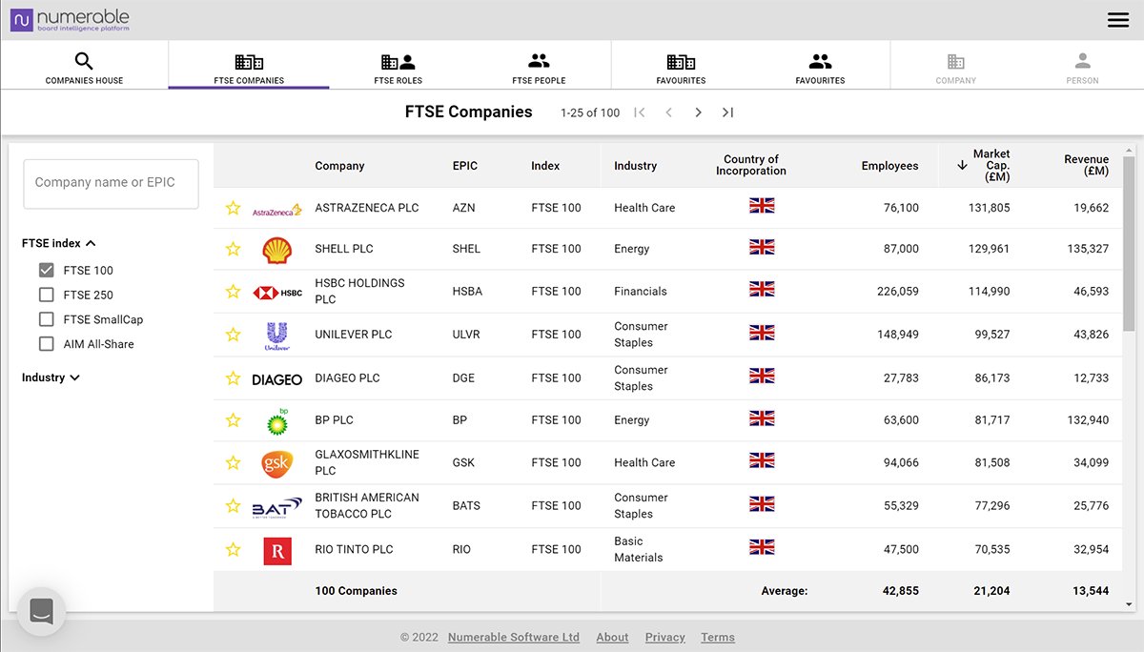Select the FTSE Companies tab
Viewport: 1144px width, 652px height.
[249, 65]
